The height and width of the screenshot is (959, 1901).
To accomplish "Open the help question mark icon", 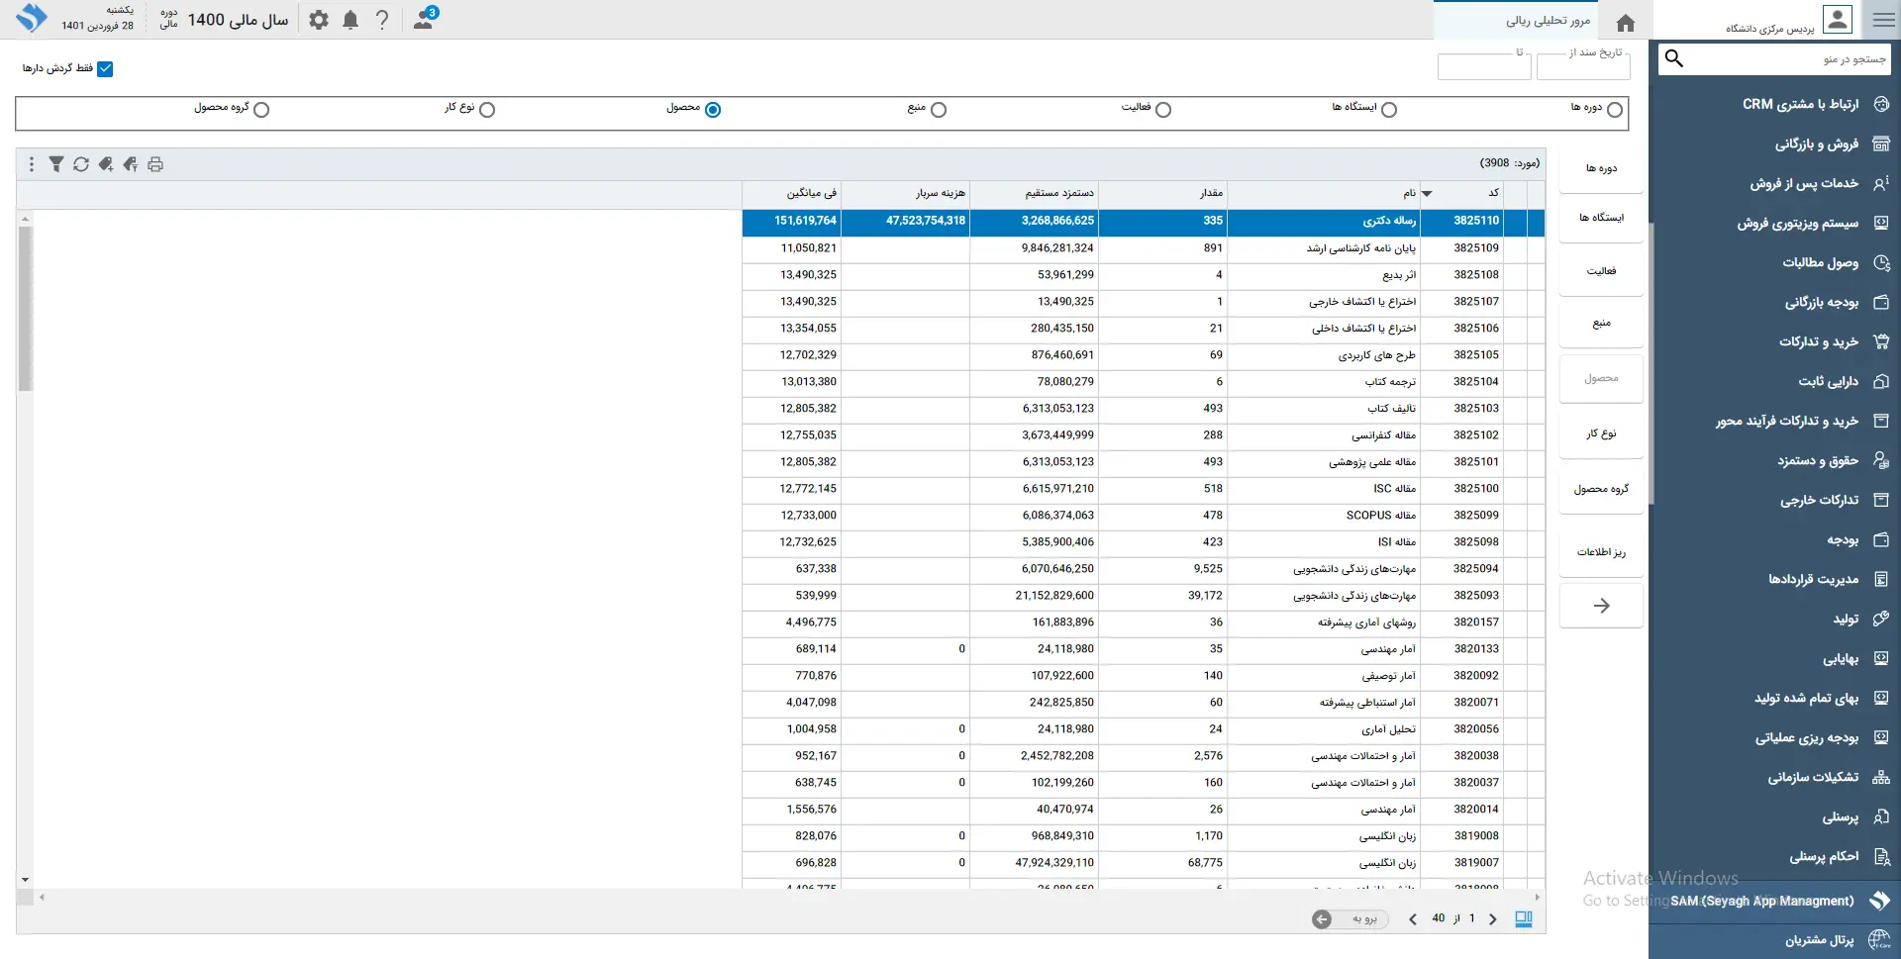I will point(382,20).
